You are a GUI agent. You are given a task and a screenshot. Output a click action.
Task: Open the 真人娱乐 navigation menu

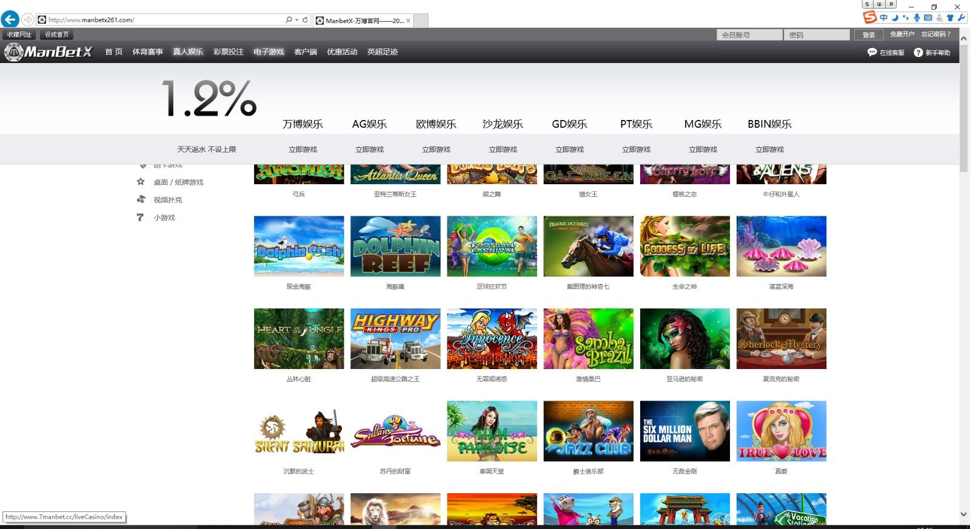188,52
